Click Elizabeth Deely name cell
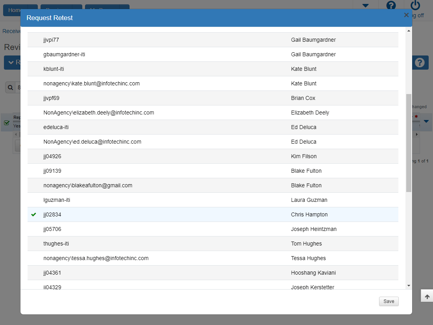 click(310, 113)
